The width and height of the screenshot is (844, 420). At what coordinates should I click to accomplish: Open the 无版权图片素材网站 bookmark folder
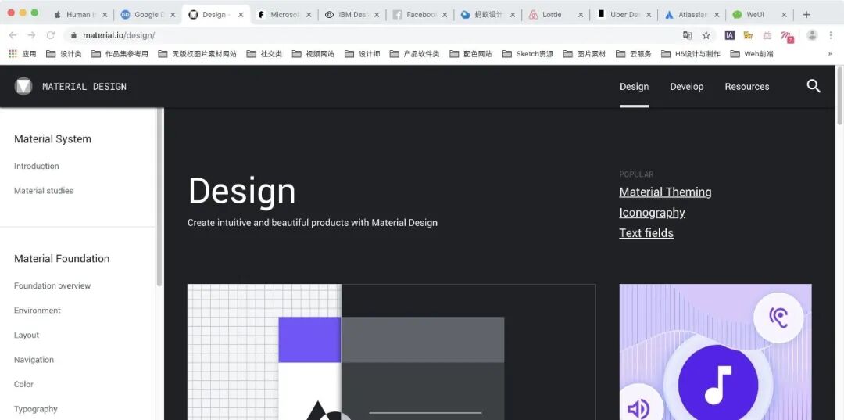tap(197, 54)
